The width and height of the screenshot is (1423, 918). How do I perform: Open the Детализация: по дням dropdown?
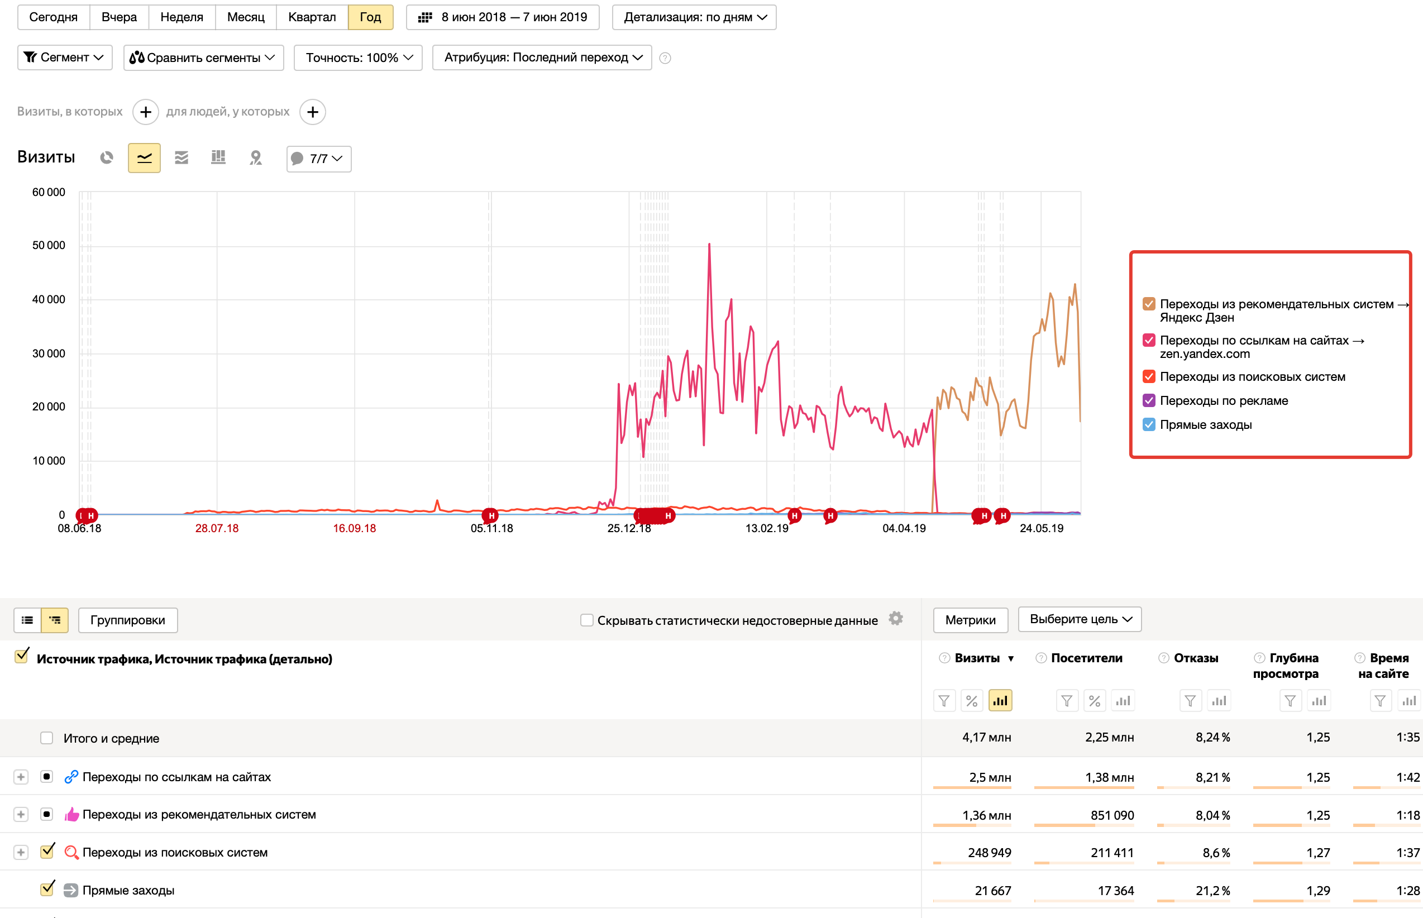click(694, 17)
